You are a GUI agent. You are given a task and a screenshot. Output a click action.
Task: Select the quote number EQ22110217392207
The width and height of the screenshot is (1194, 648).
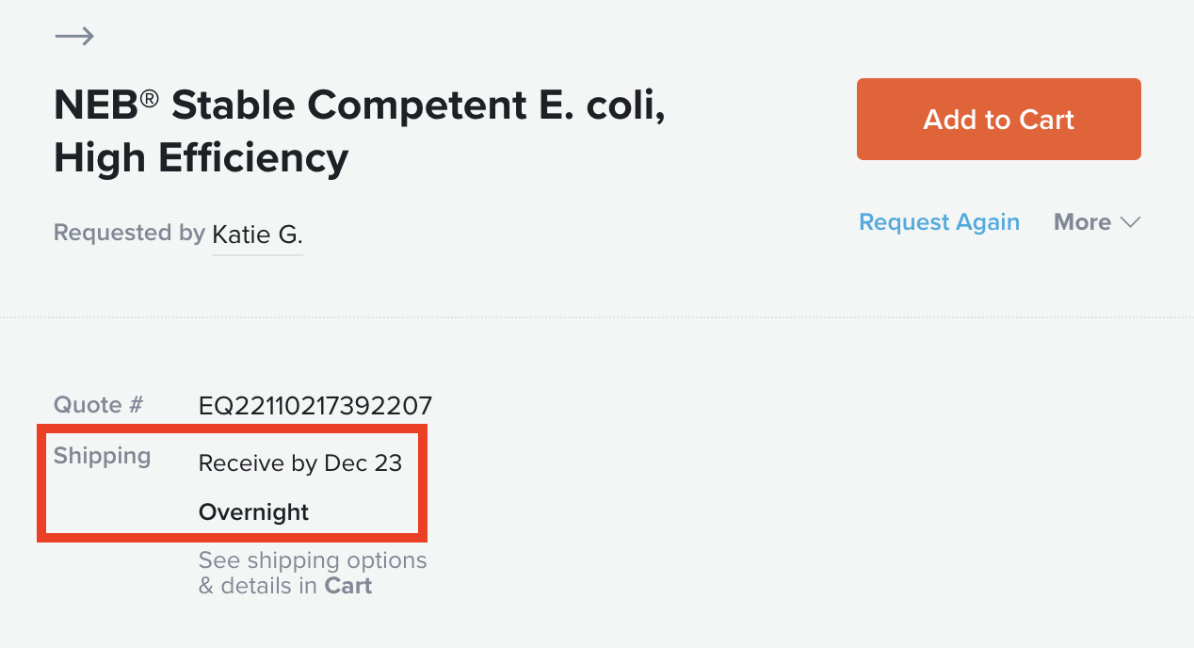[315, 406]
